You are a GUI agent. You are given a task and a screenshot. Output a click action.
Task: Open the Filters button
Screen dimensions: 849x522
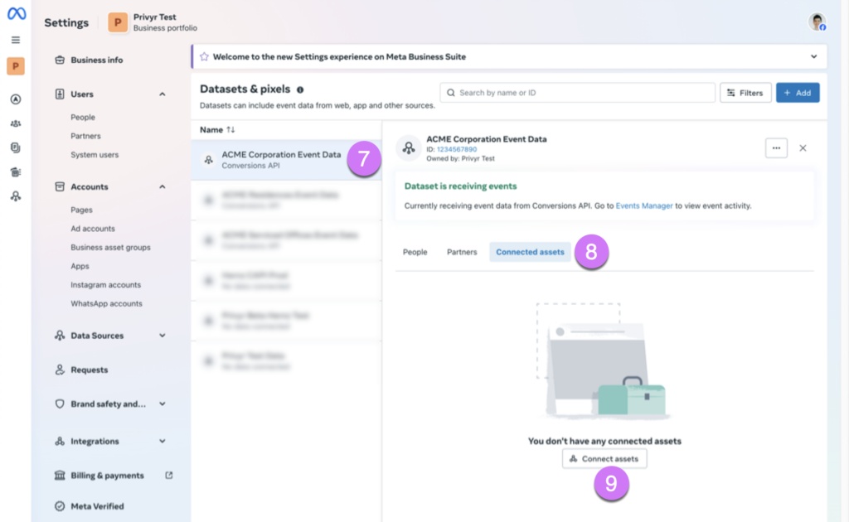(745, 93)
